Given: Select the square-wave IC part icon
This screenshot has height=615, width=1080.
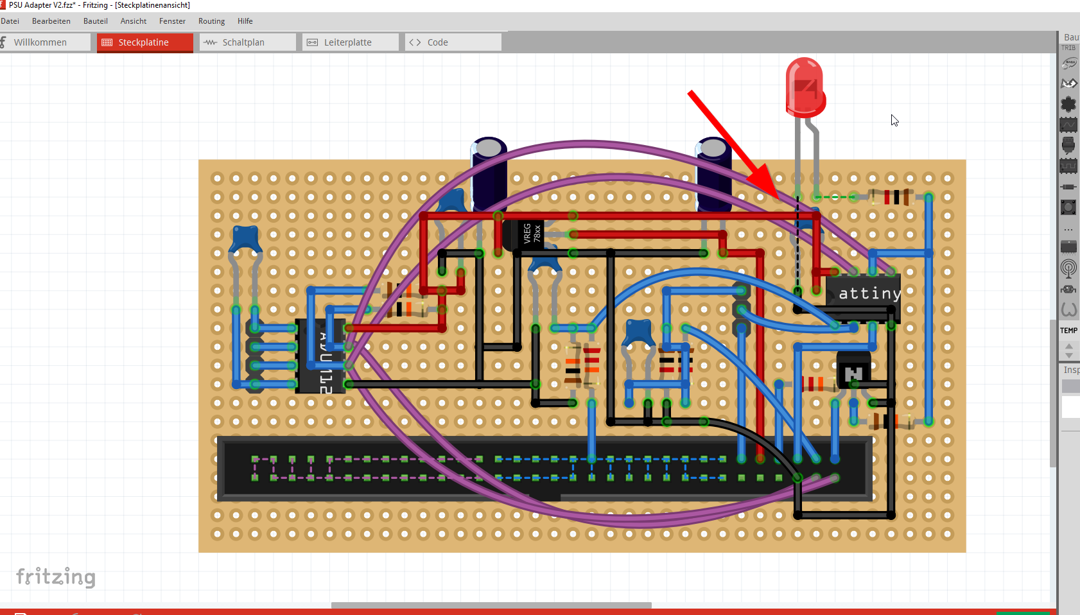Looking at the screenshot, I should [x=1070, y=166].
